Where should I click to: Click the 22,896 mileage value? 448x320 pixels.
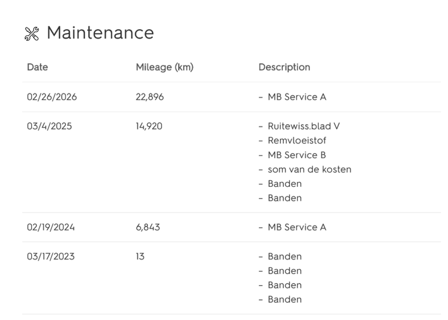(x=150, y=97)
